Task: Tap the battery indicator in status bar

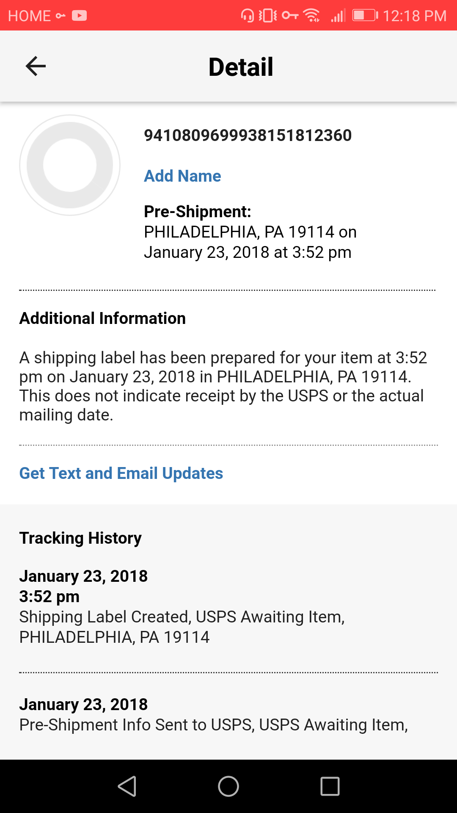Action: (365, 16)
